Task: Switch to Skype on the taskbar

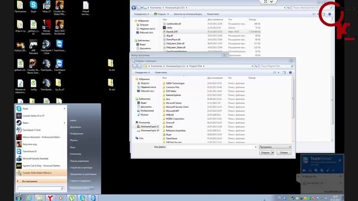Action: click(x=83, y=198)
